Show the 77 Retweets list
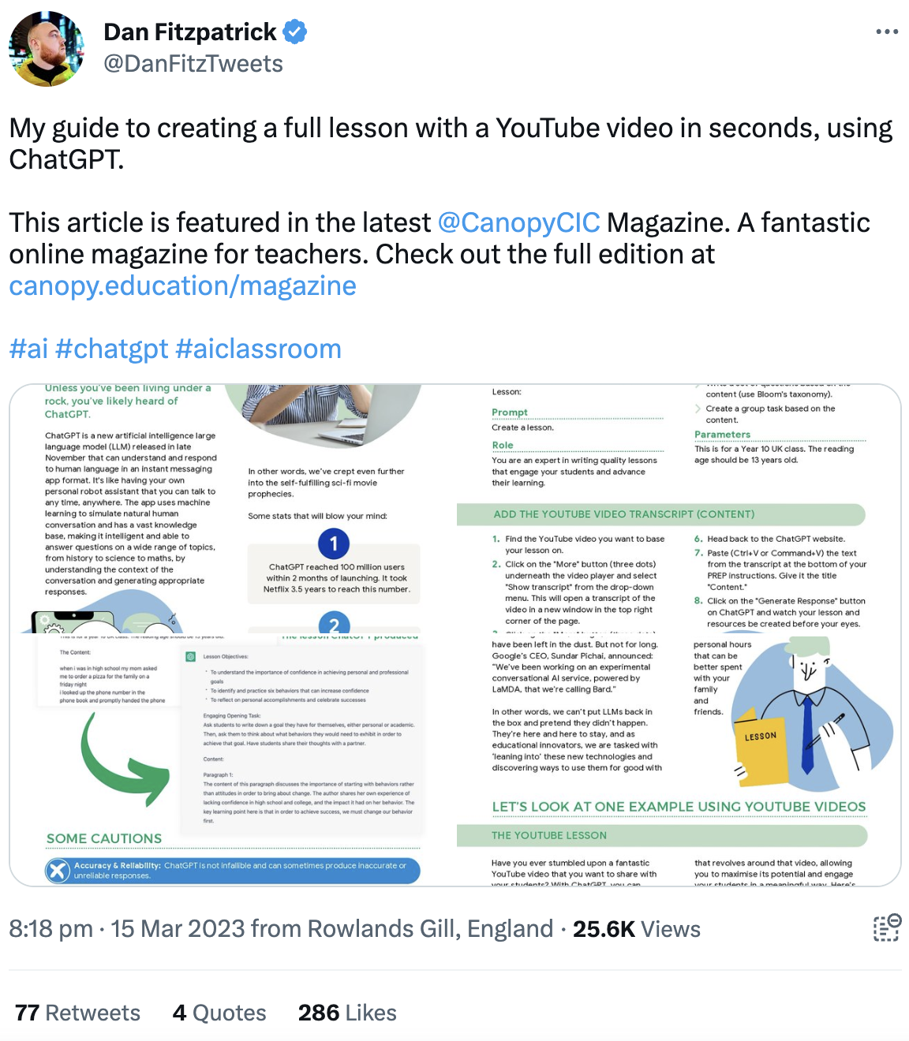Image resolution: width=909 pixels, height=1041 pixels. point(77,1013)
